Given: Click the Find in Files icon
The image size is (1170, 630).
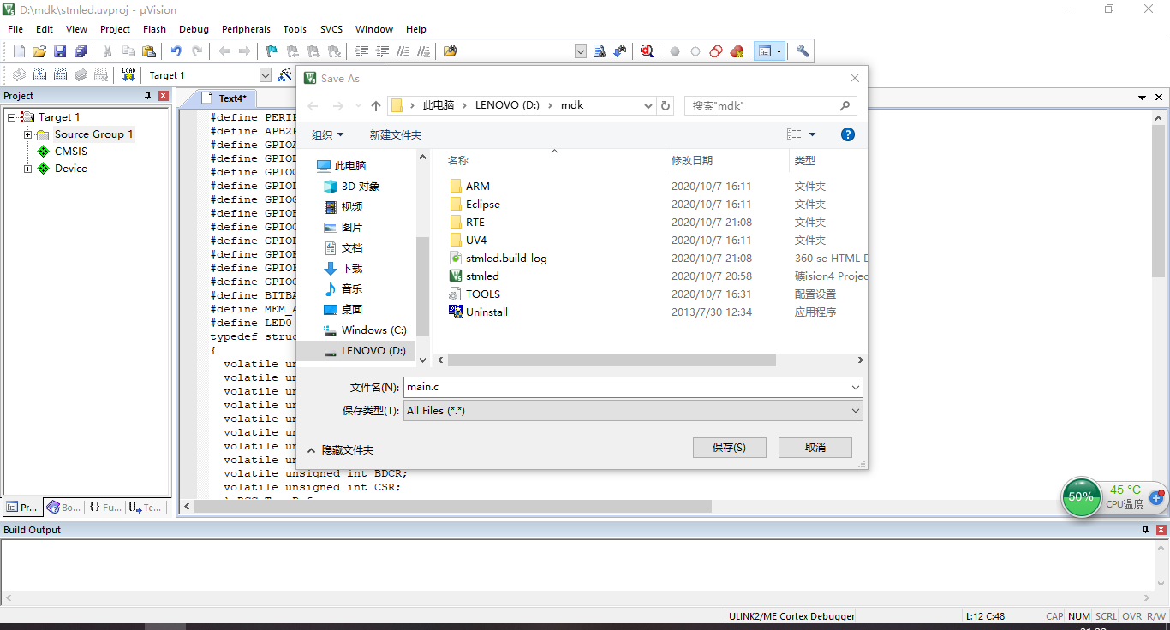Looking at the screenshot, I should click(x=451, y=51).
